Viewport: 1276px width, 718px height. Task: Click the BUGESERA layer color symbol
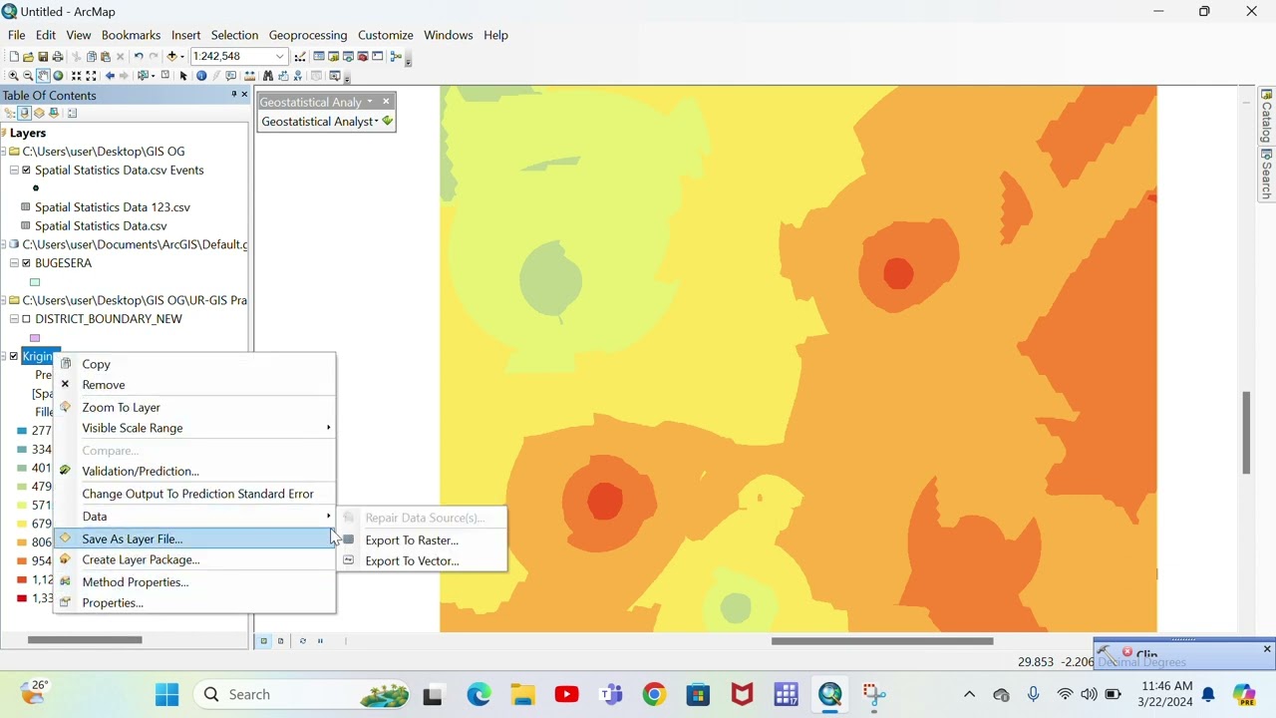(35, 282)
